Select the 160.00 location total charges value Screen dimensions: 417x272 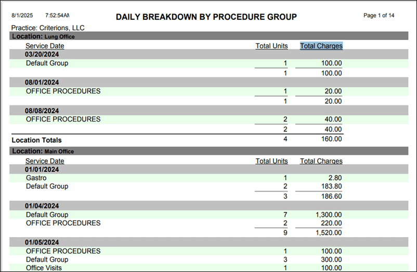tap(331, 139)
